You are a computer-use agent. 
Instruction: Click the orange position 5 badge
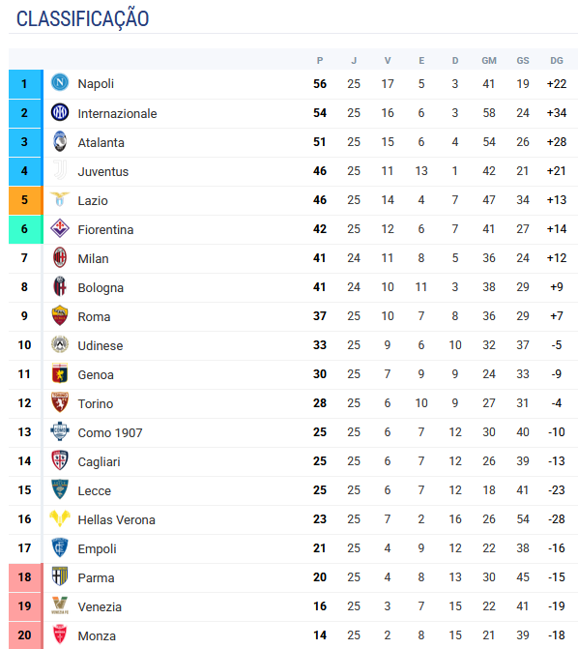26,200
